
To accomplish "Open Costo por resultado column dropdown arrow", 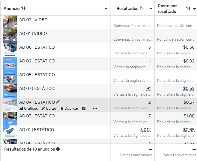I will click(195, 9).
